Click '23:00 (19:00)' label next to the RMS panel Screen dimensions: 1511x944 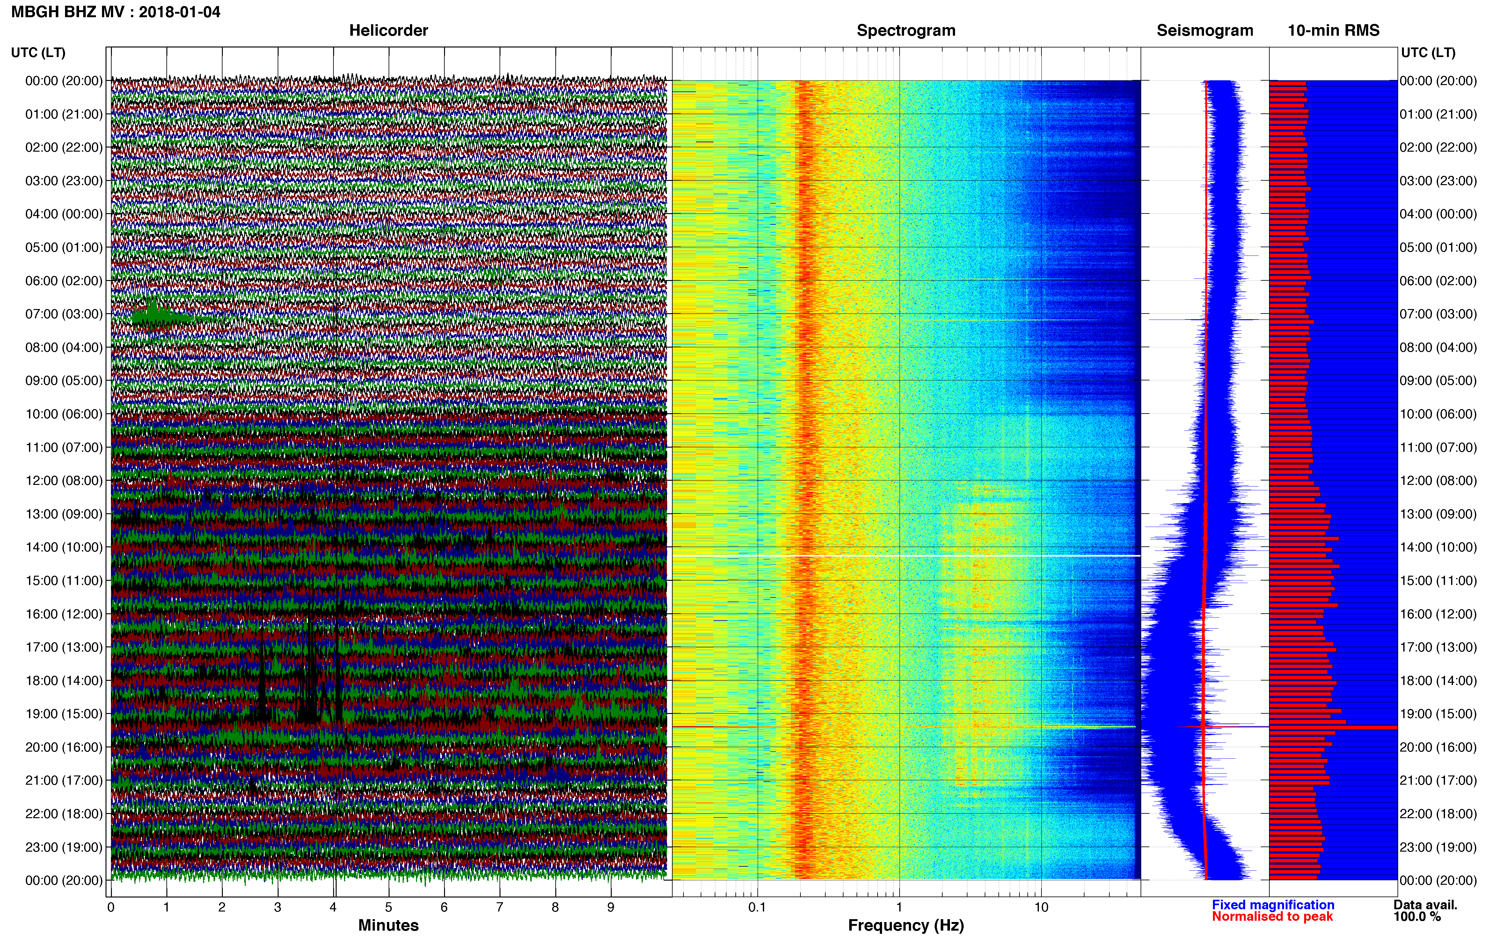[x=1438, y=847]
